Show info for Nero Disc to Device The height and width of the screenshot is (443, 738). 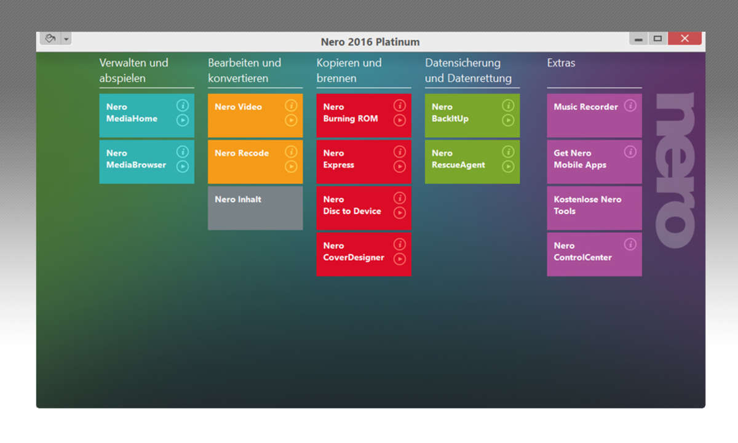pos(400,198)
